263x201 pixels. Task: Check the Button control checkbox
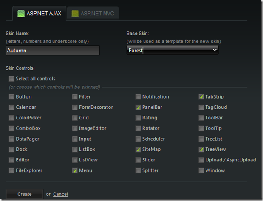click(11, 97)
